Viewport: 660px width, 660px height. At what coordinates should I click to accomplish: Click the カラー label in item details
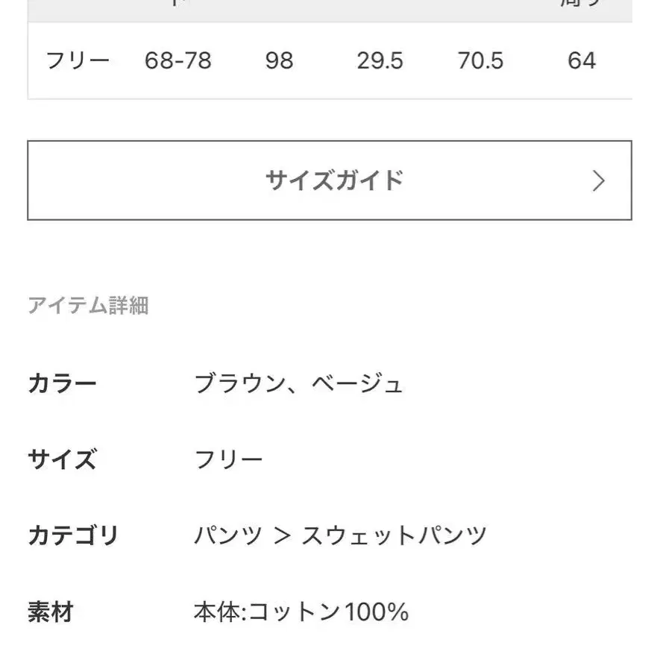(62, 384)
